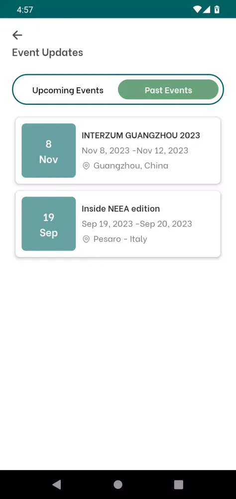Image resolution: width=236 pixels, height=499 pixels.
Task: Open Inside NEEA edition event title
Action: pyautogui.click(x=120, y=209)
